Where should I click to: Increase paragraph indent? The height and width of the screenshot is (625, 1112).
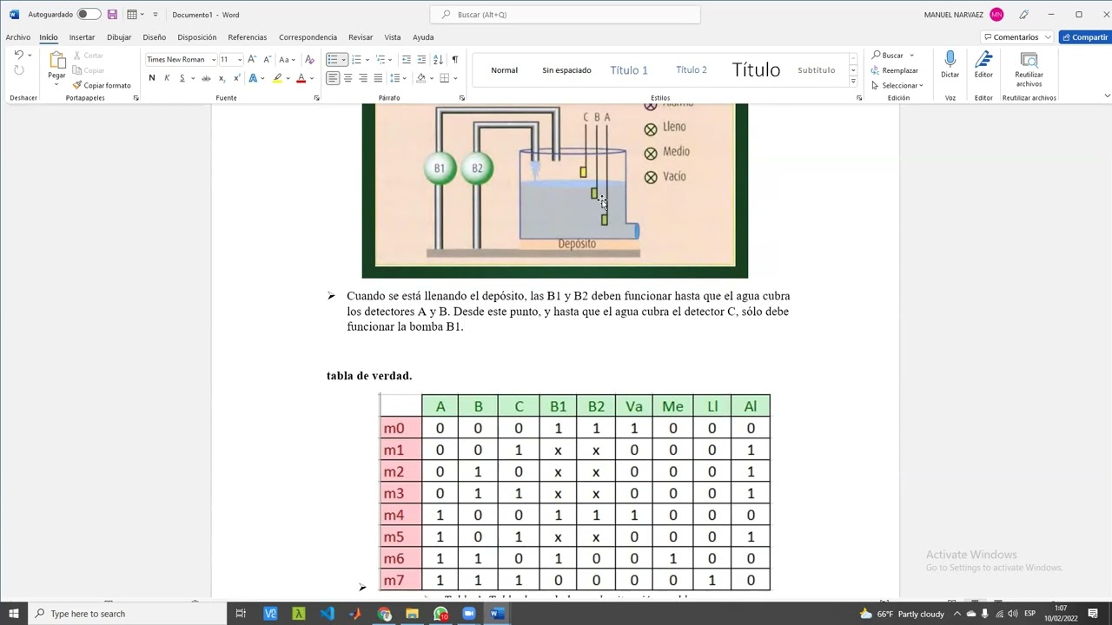pos(421,59)
